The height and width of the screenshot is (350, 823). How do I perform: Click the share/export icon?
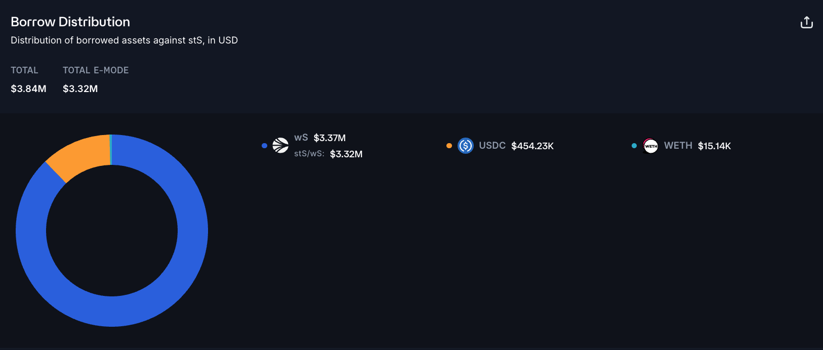pyautogui.click(x=806, y=22)
